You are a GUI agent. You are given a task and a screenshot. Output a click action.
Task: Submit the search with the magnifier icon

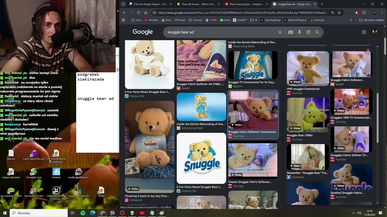pyautogui.click(x=317, y=32)
